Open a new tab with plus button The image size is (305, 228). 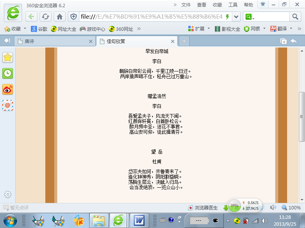[x=184, y=41]
